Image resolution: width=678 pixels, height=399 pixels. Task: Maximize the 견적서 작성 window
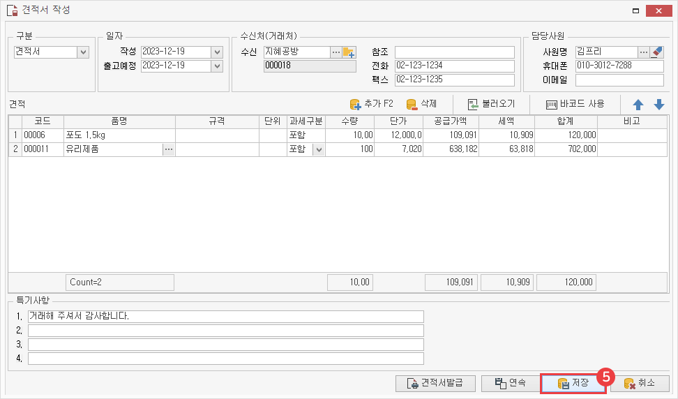[x=635, y=10]
